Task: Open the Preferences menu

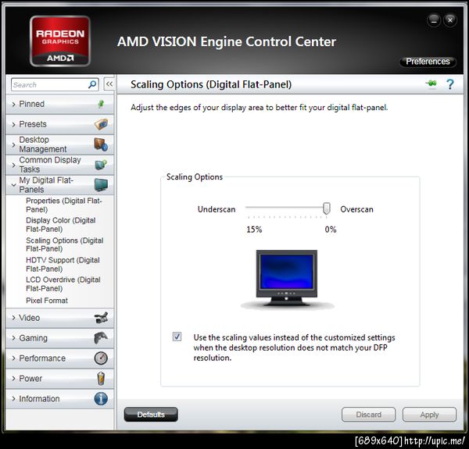Action: point(428,62)
